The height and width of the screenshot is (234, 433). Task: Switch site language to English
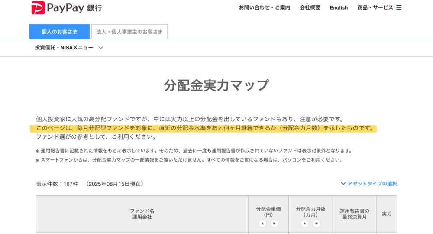coord(339,7)
